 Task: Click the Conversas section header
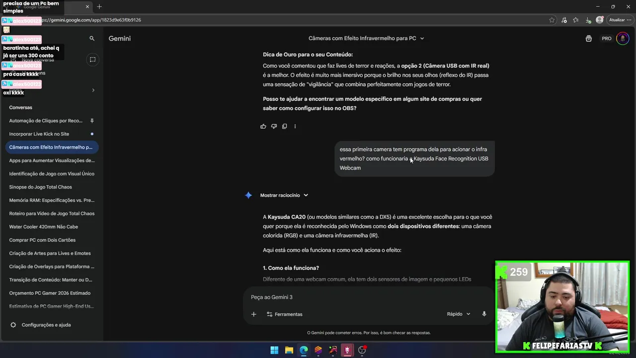click(x=20, y=107)
